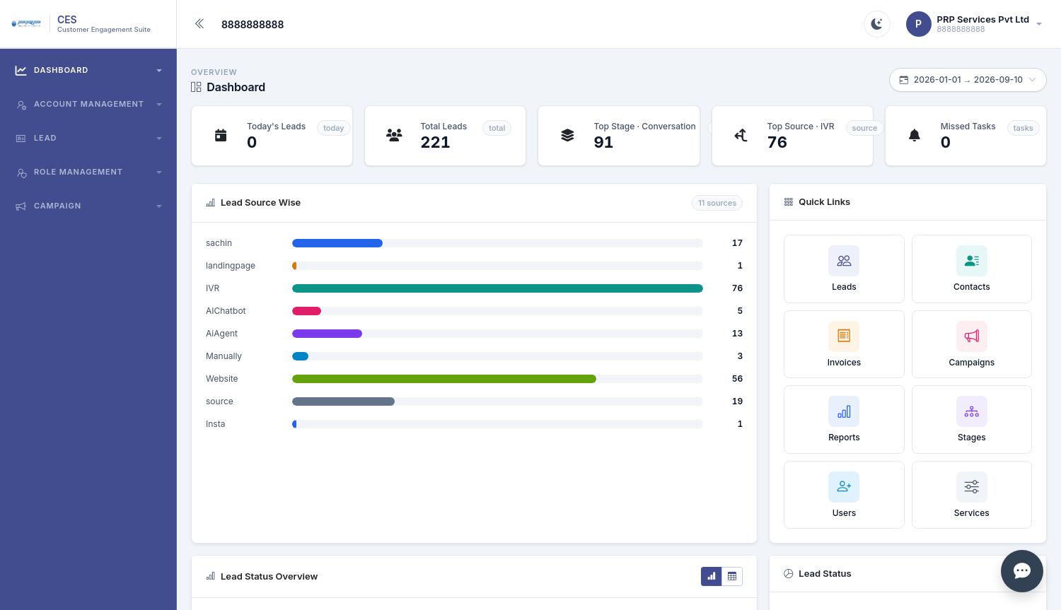Click calendar icon in Today's Leads card
The image size is (1061, 610).
point(221,135)
